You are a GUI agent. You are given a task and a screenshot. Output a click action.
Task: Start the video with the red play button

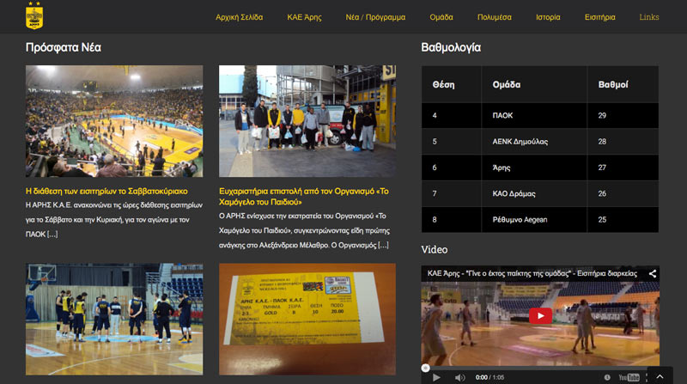point(540,316)
